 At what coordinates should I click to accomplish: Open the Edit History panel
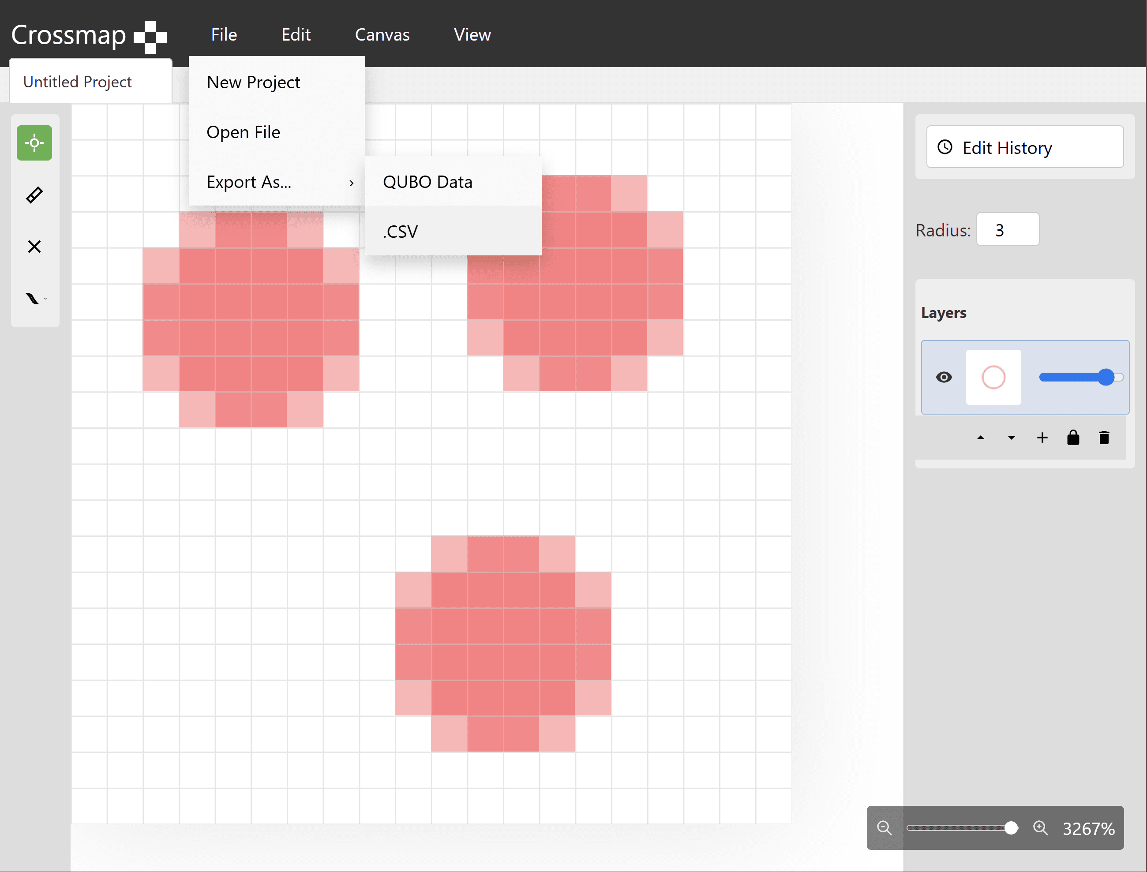click(1024, 147)
